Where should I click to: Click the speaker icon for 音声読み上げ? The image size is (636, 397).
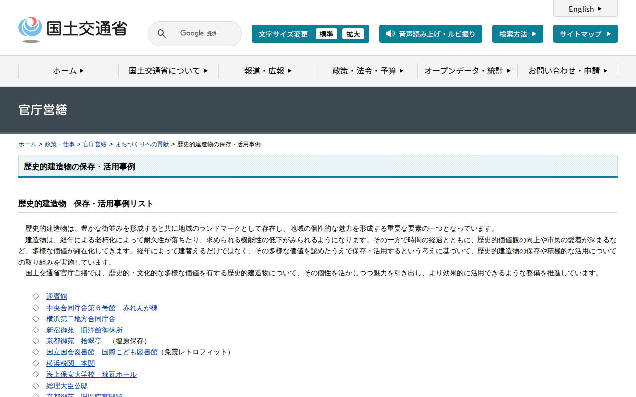click(390, 34)
